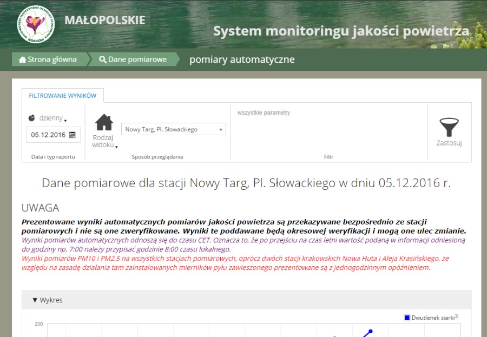Click the Filtr group label
487x337 pixels.
[x=328, y=157]
